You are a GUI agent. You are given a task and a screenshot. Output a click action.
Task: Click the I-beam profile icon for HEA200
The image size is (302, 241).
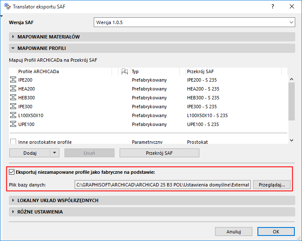tap(13, 88)
